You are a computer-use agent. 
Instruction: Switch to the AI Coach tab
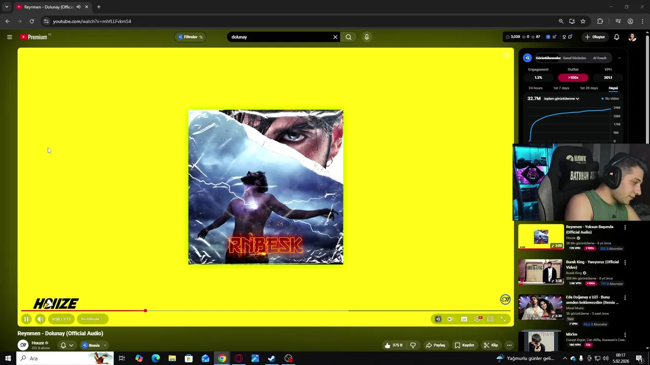pyautogui.click(x=600, y=58)
